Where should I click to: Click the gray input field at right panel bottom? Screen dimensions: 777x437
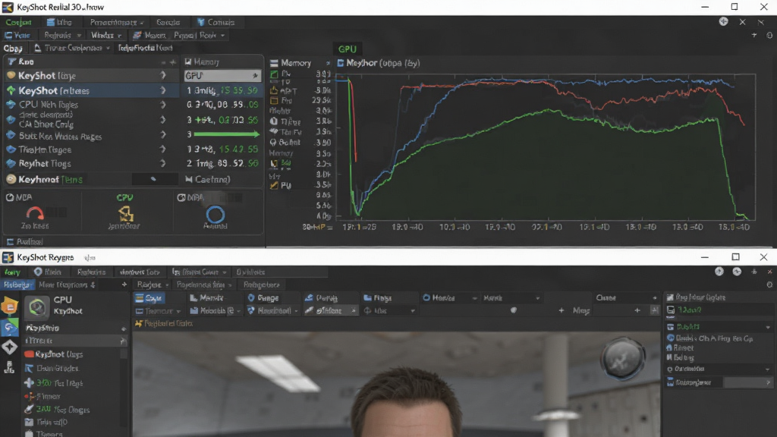point(747,382)
